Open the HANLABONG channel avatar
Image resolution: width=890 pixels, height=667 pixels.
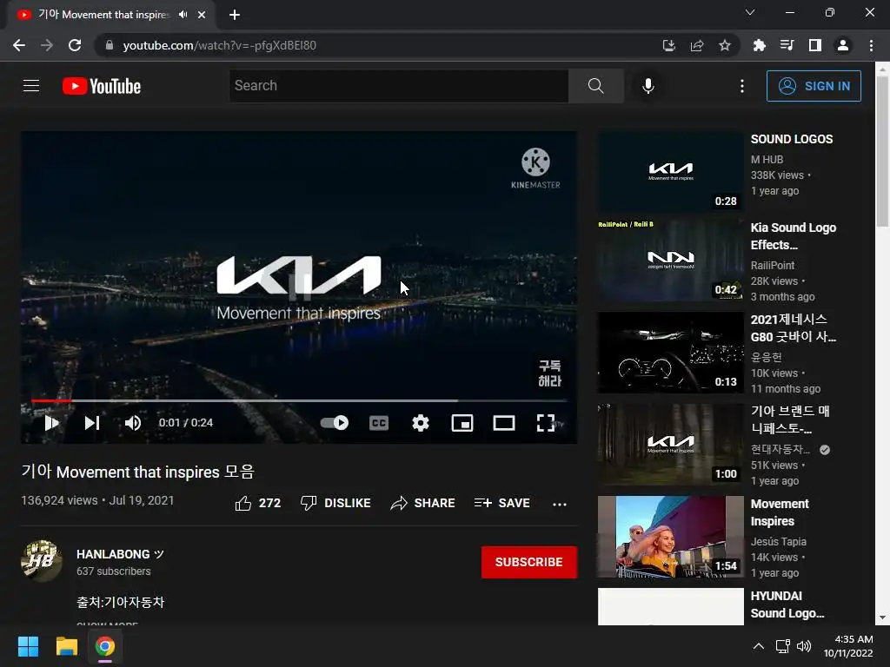(x=42, y=561)
